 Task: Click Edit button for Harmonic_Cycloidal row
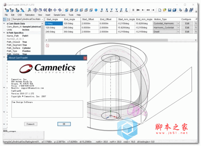tap(187, 28)
